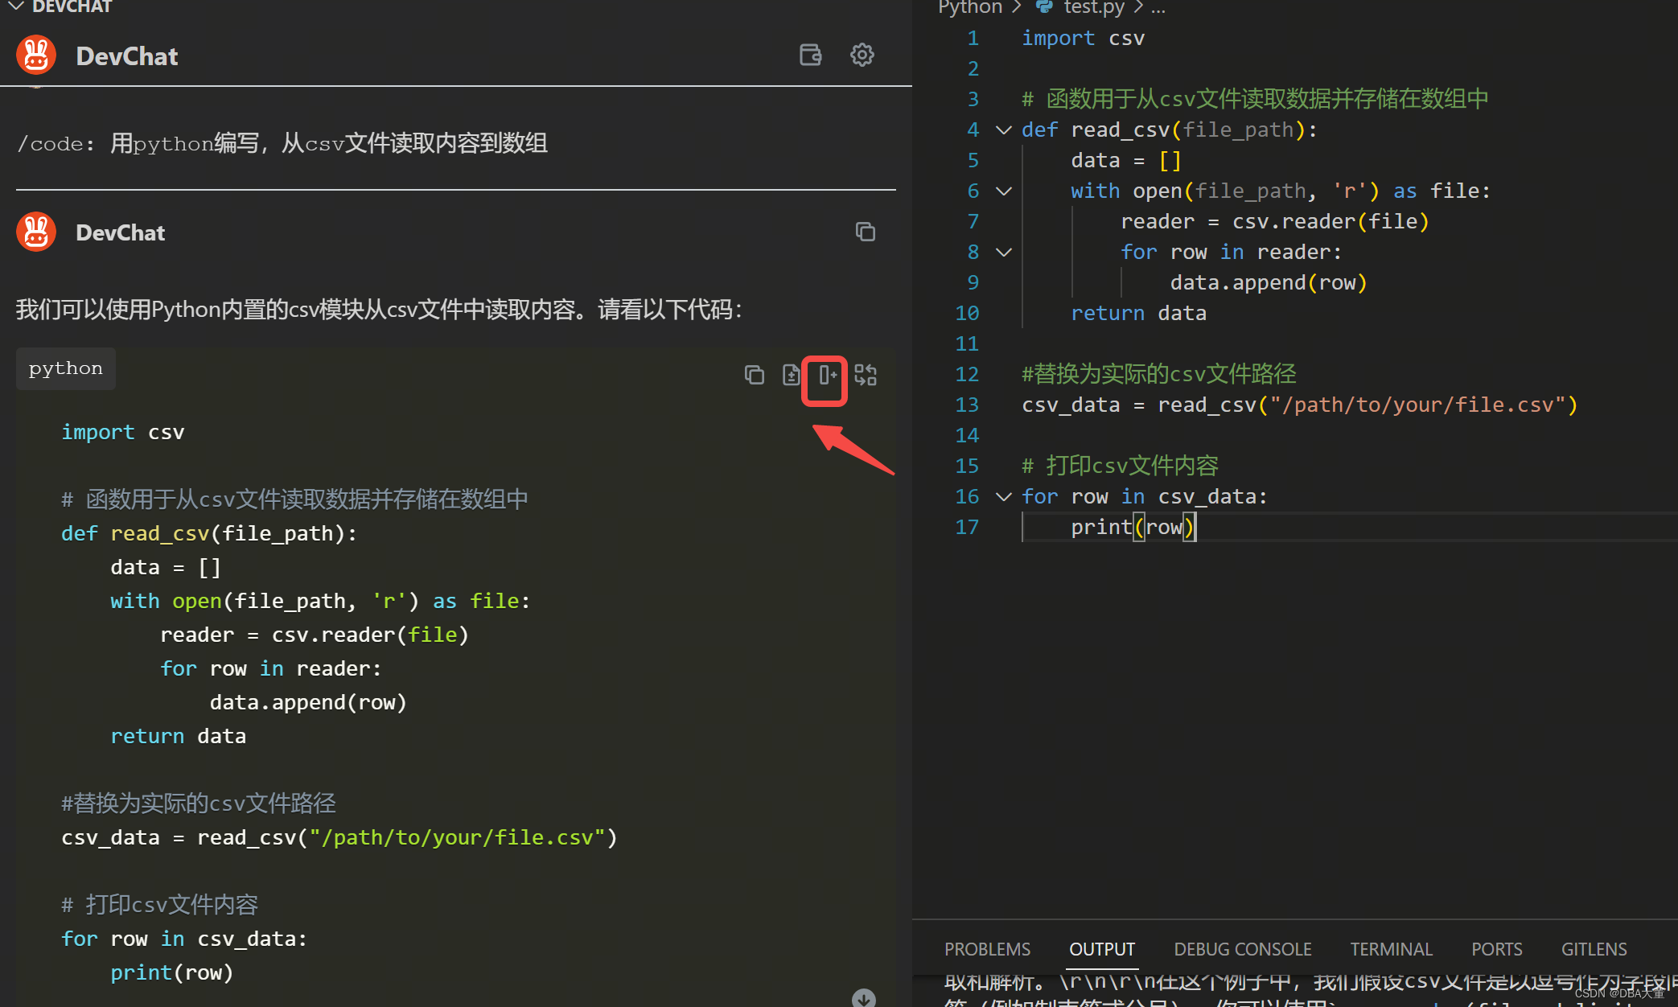Open the TERMINAL tab
The image size is (1678, 1007).
click(x=1391, y=949)
